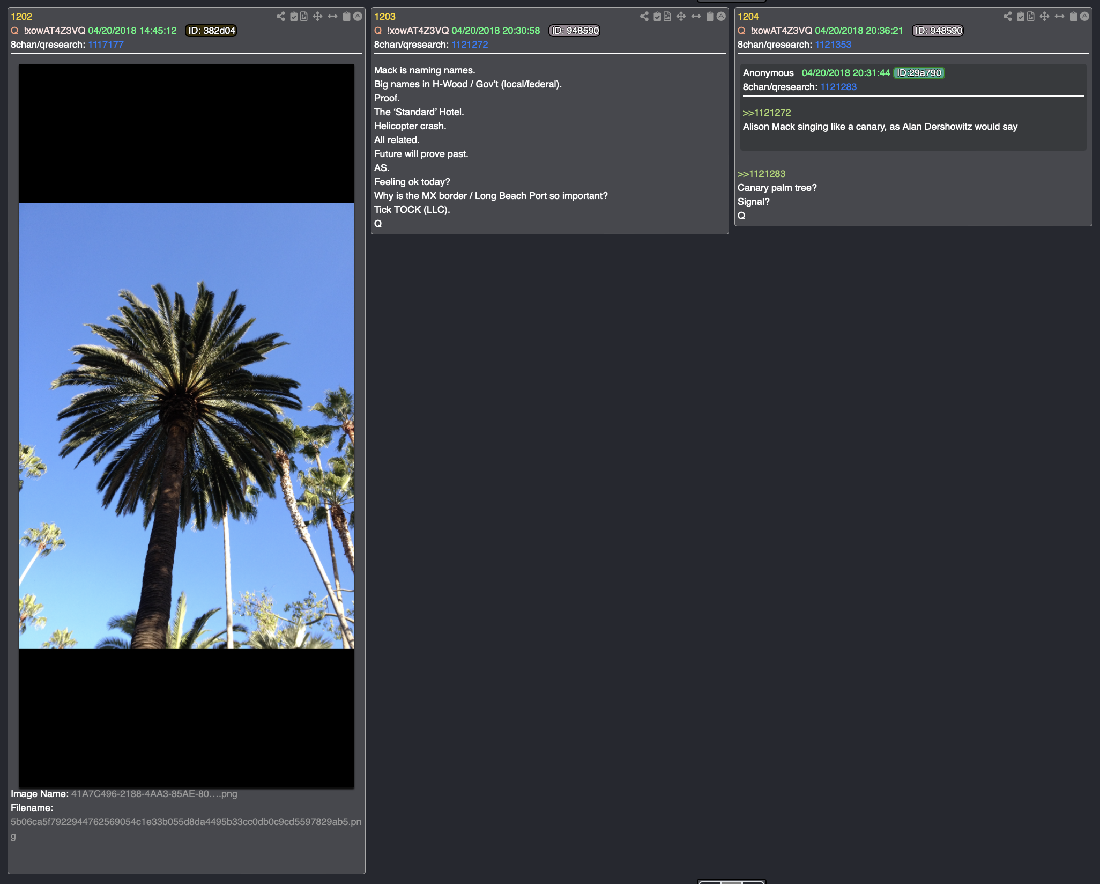Click horizontal double-arrow icon on post 1204
This screenshot has height=884, width=1100.
pos(1060,17)
